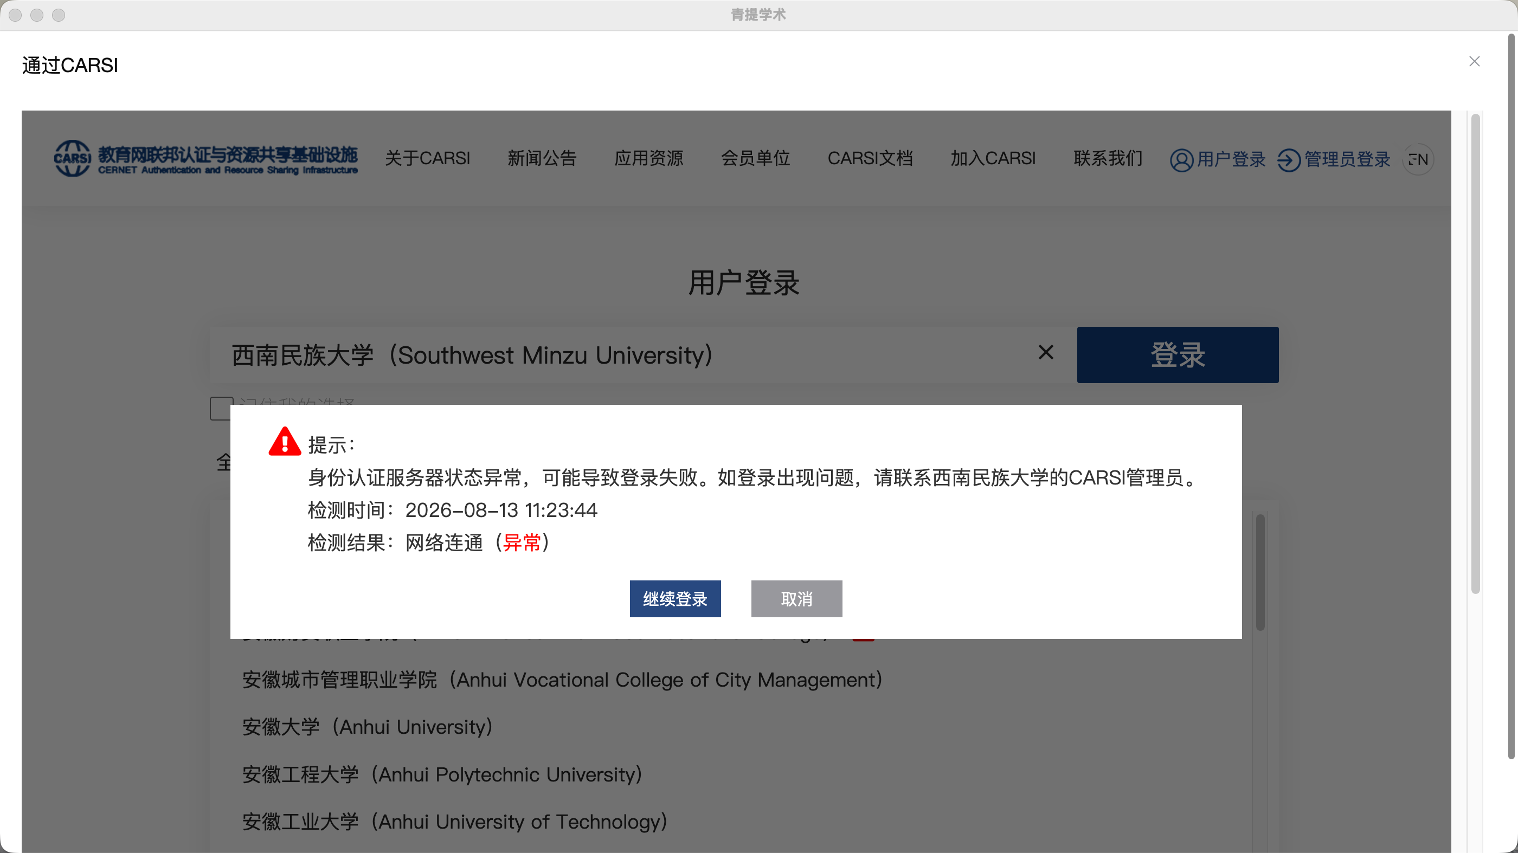Click the university list scrollbar
Screen dimensions: 1518x853
[x=1260, y=572]
